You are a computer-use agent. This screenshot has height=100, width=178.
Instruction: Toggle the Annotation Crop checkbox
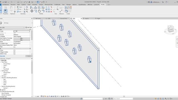(x=14, y=54)
